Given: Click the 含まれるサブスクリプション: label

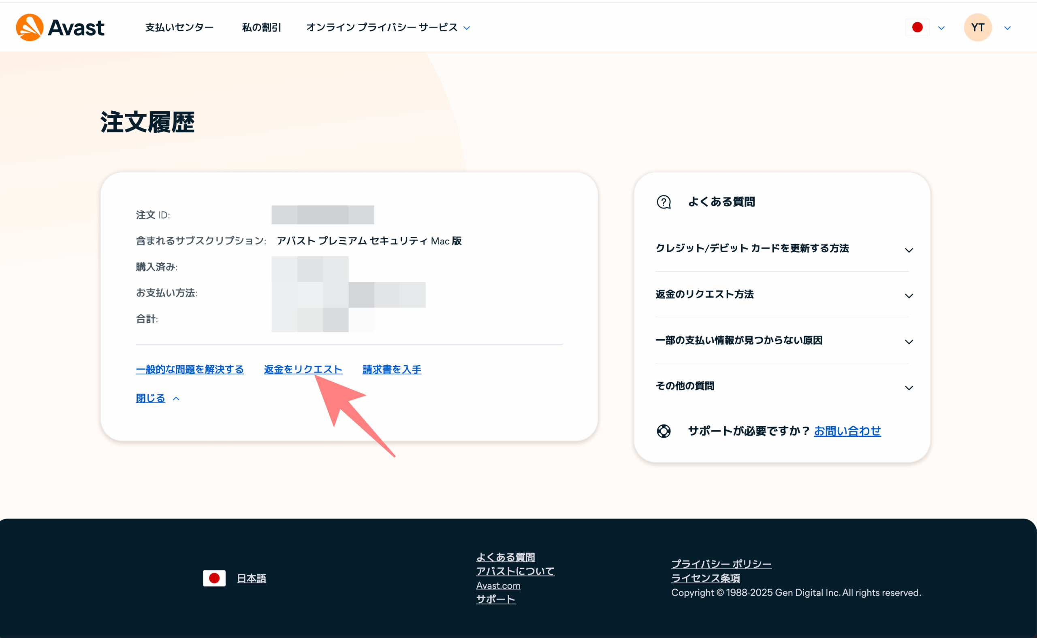Looking at the screenshot, I should pos(201,241).
